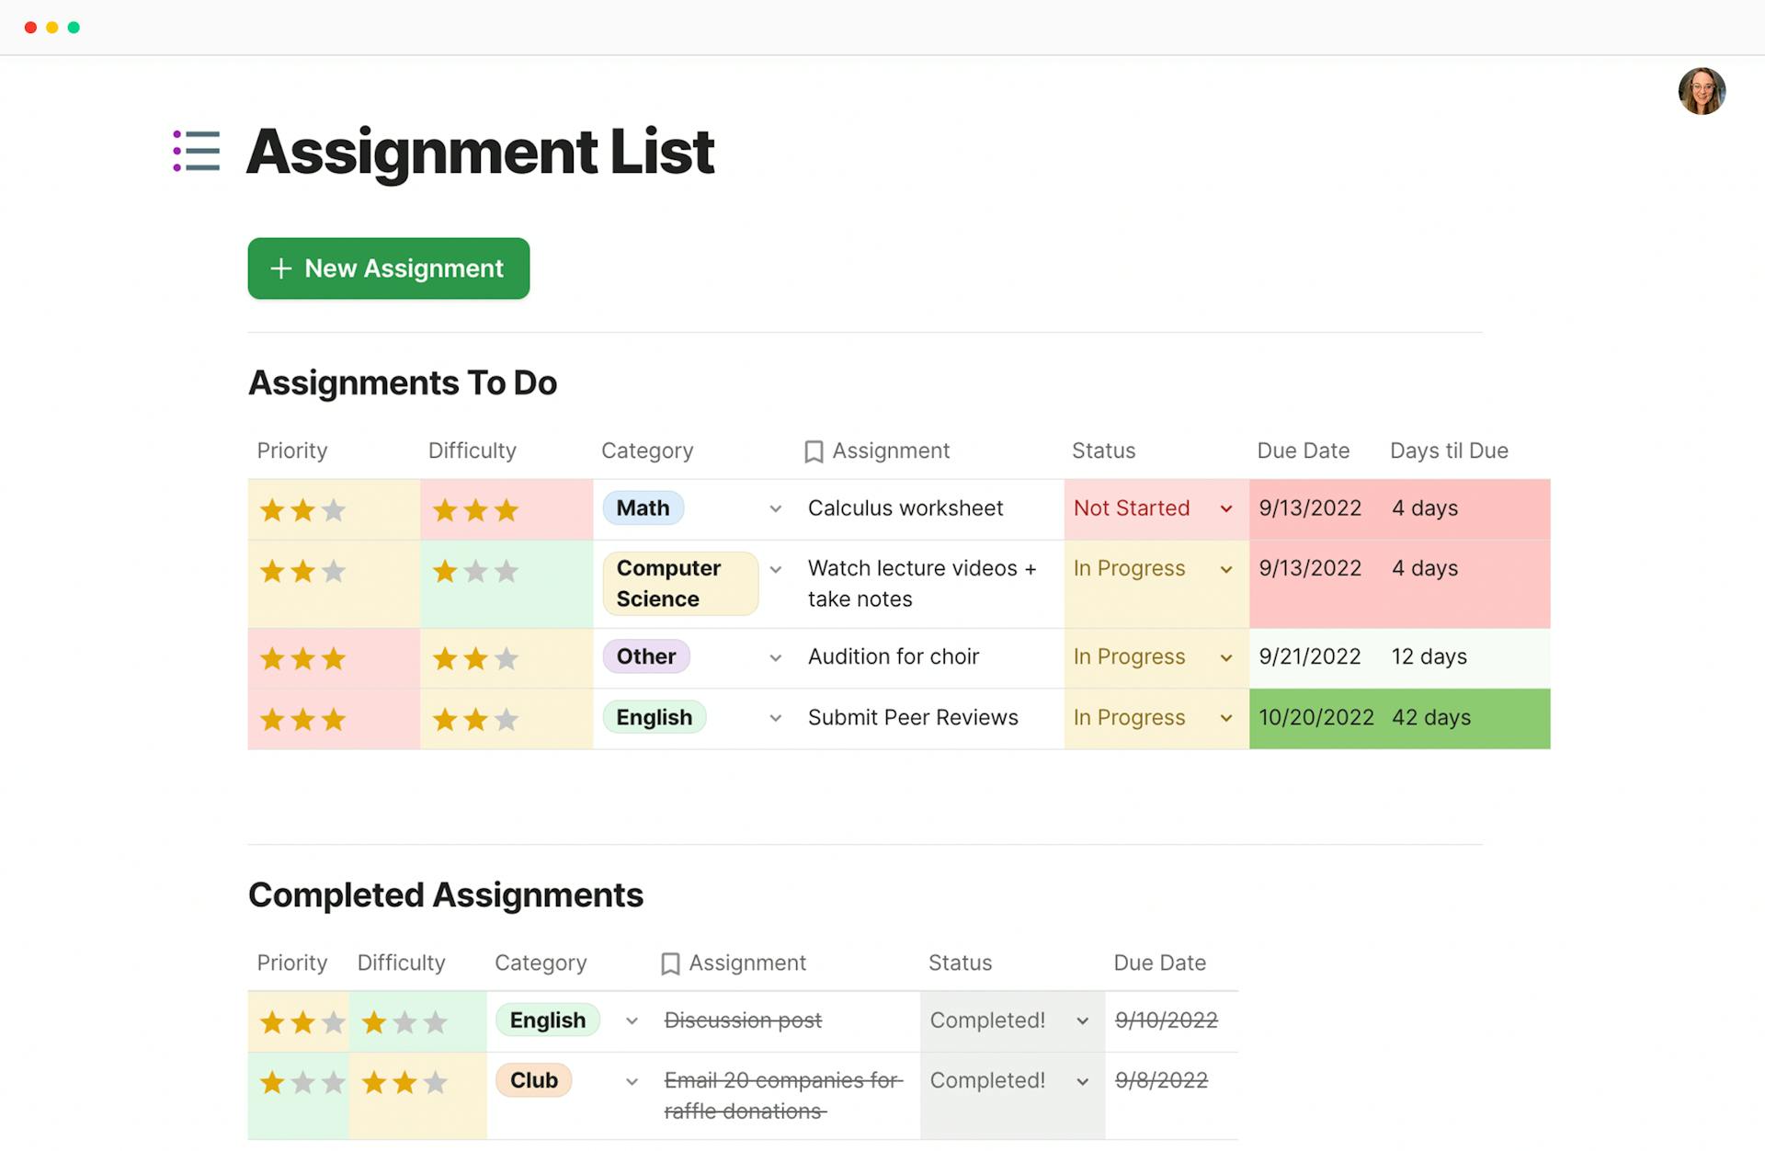The width and height of the screenshot is (1765, 1151).
Task: Click the bookmark icon in Completed Assignments table header
Action: click(x=670, y=963)
